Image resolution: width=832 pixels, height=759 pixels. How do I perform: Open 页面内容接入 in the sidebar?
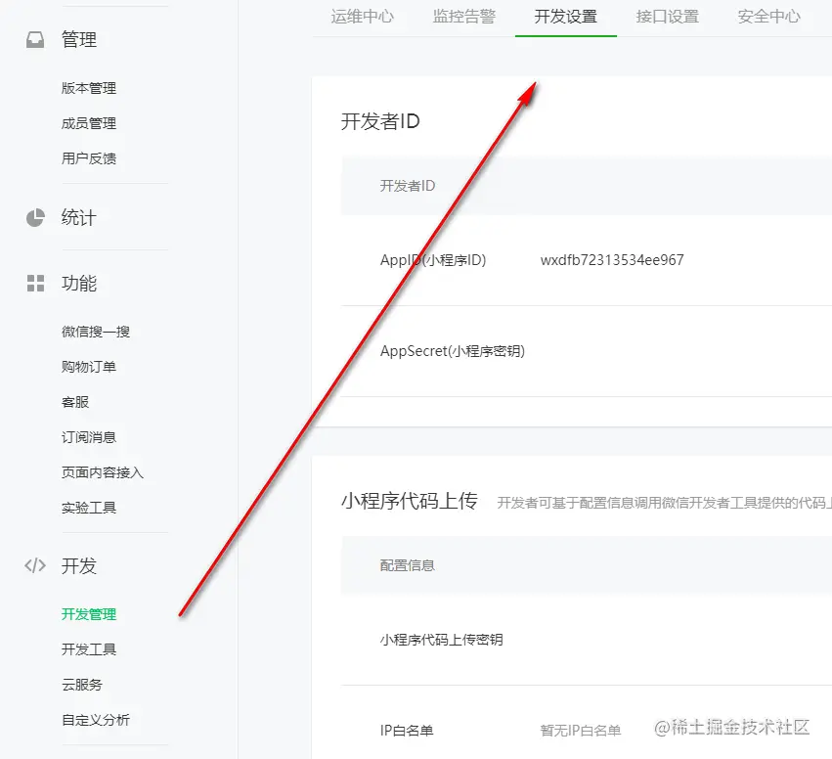coord(103,472)
